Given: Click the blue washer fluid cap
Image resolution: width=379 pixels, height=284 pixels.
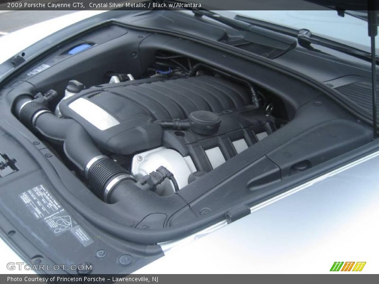Looking at the screenshot, I should [80, 49].
